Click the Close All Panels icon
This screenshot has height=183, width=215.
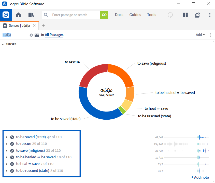pyautogui.click(x=197, y=15)
